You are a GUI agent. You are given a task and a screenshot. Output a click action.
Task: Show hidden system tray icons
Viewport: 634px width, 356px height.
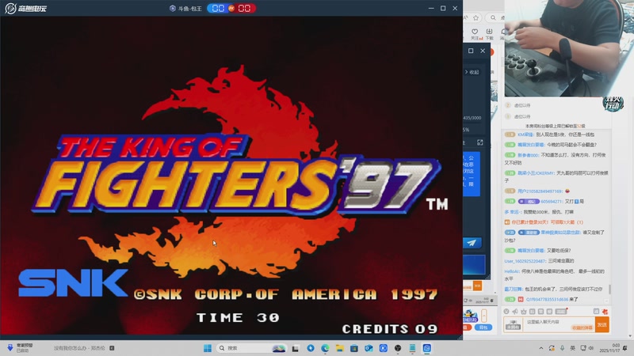coord(541,348)
